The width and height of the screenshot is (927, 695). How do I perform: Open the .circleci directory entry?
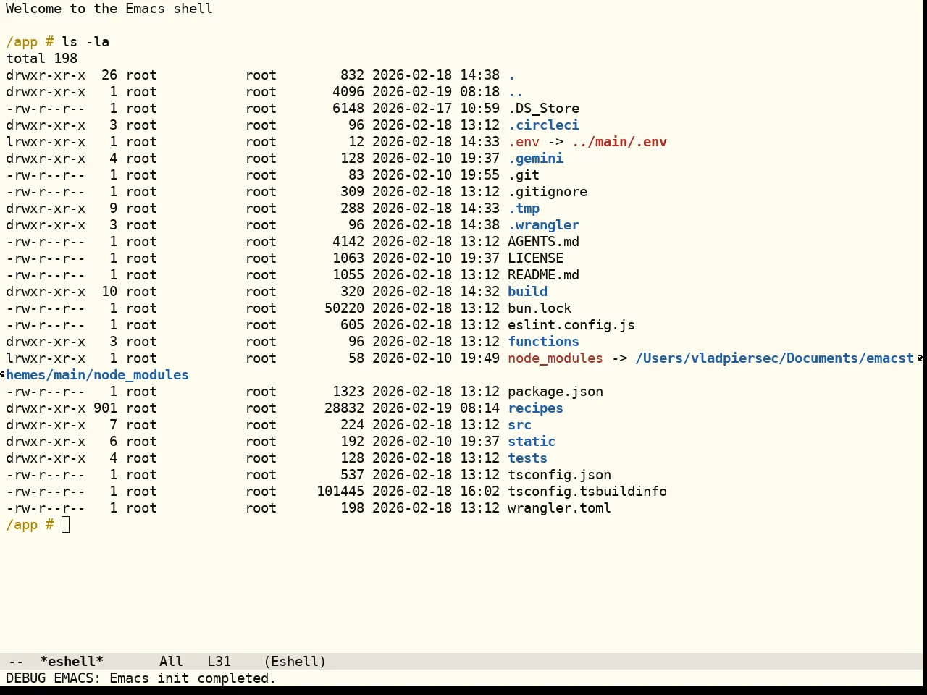pos(543,125)
